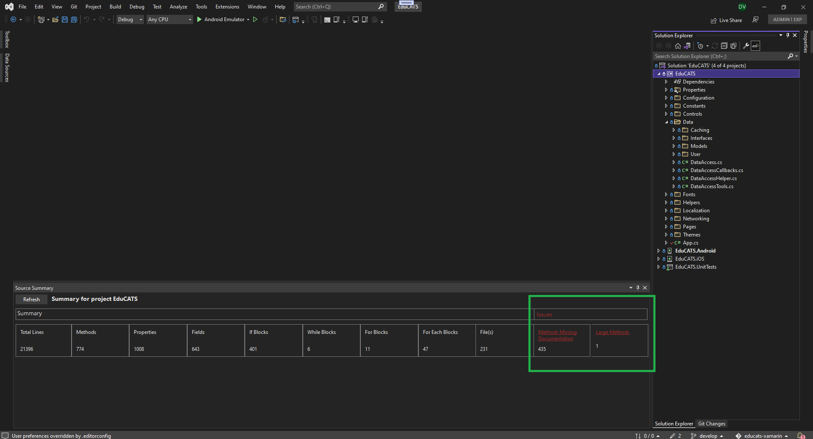Viewport: 813px width, 439px height.
Task: Open Methods Missing Documentation link
Action: click(x=557, y=335)
